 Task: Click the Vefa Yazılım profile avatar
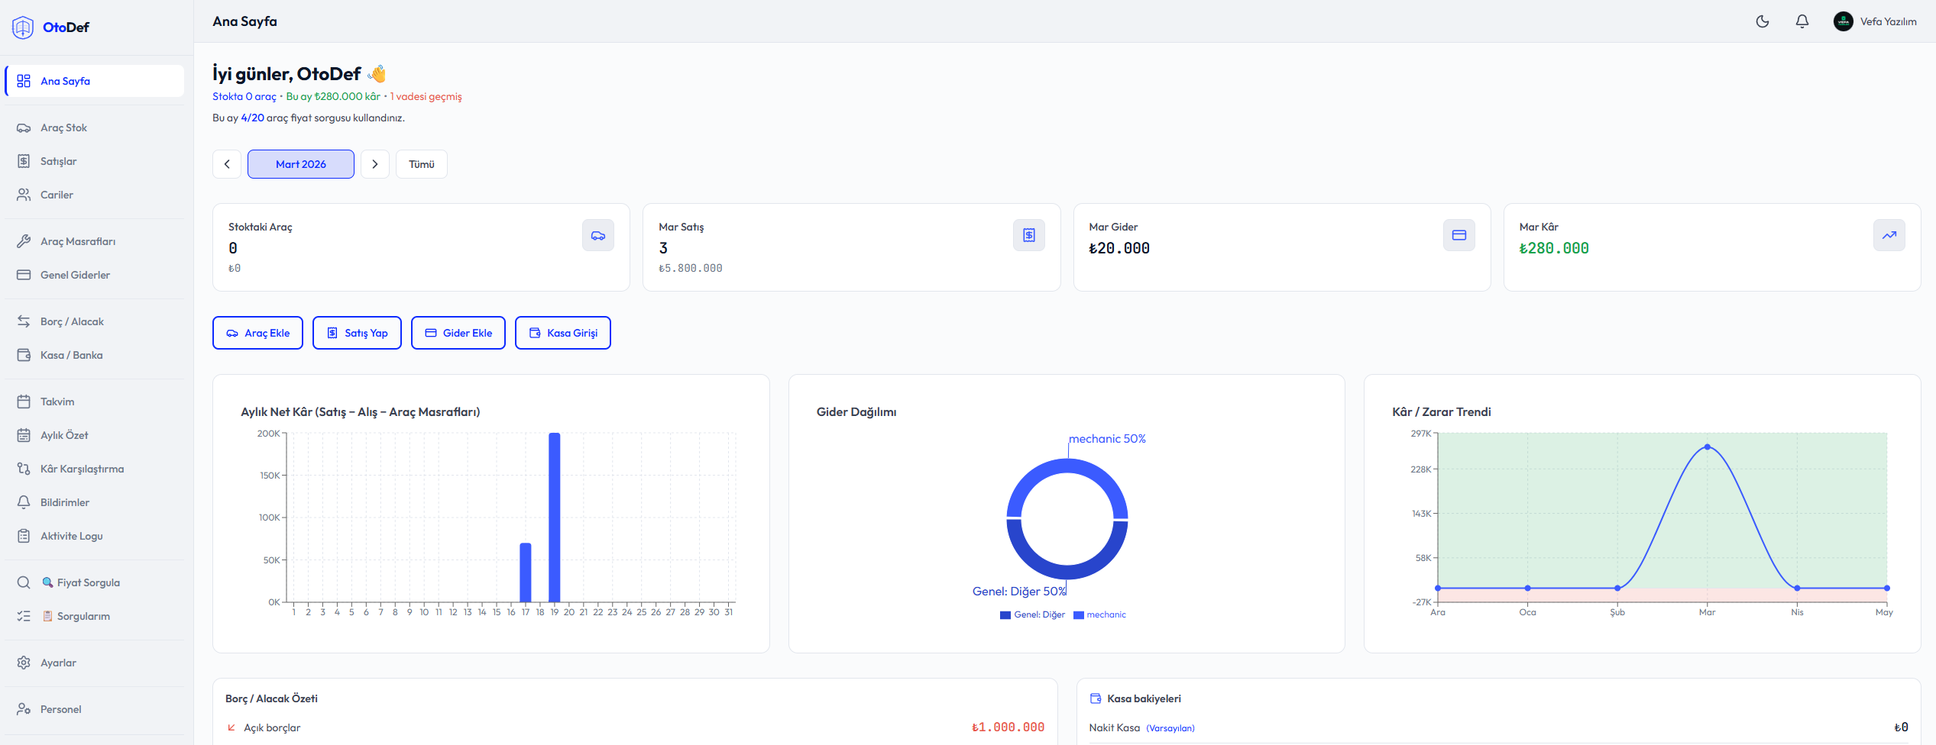coord(1843,21)
